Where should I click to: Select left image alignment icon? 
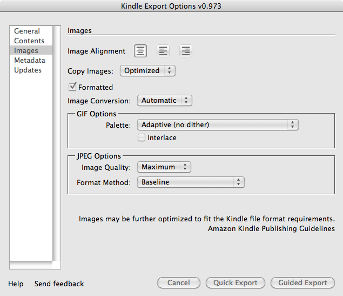pos(163,51)
